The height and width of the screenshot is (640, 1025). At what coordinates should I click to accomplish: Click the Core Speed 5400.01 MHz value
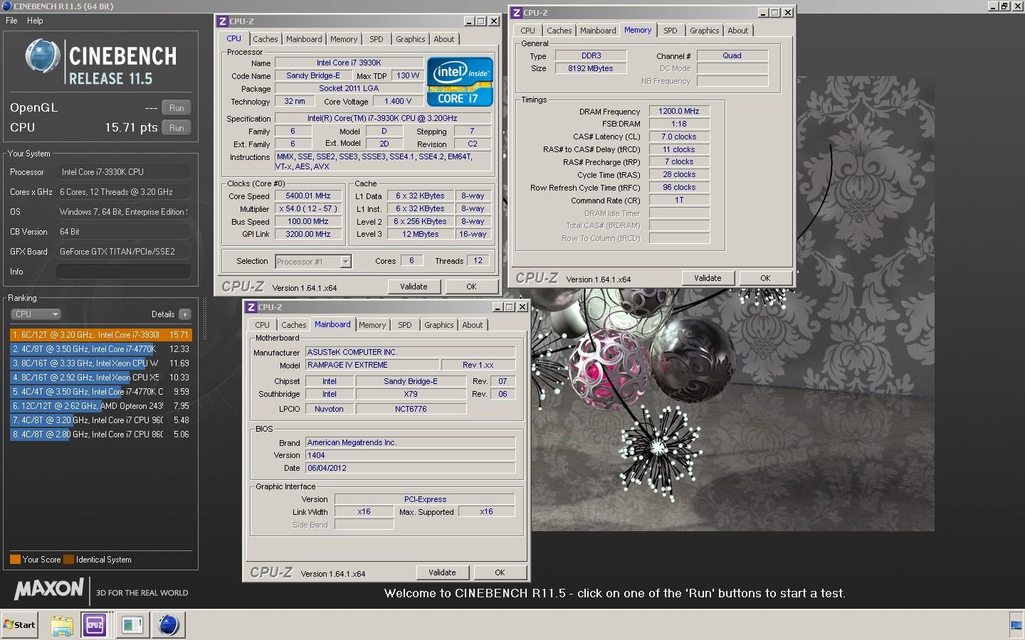(308, 196)
